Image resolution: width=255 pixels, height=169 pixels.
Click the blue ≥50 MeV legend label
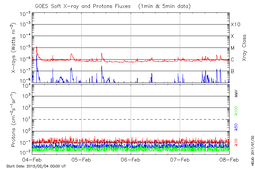pyautogui.click(x=236, y=127)
